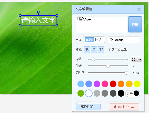Pick the red color swatch
Viewport: 149px width, 113px height.
pyautogui.click(x=113, y=84)
